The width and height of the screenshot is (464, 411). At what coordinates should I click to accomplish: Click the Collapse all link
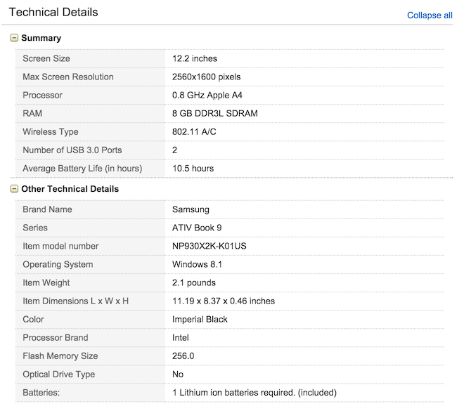click(x=430, y=15)
